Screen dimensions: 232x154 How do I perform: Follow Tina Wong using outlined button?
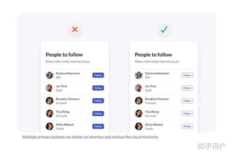[x=187, y=114]
